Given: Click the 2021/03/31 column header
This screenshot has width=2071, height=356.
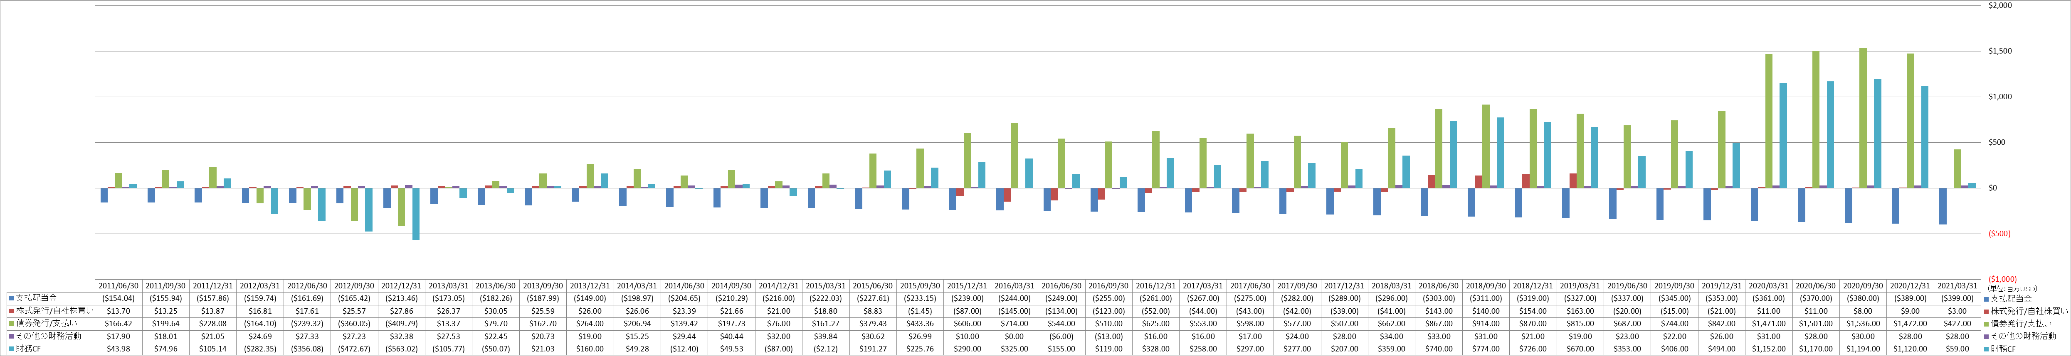Looking at the screenshot, I should 1957,285.
